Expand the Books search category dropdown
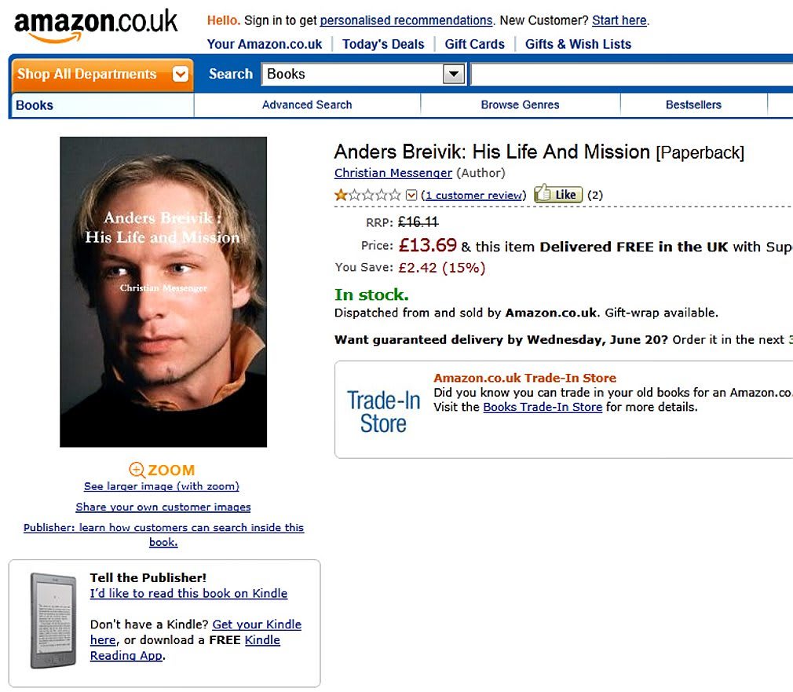793x692 pixels. coord(454,74)
